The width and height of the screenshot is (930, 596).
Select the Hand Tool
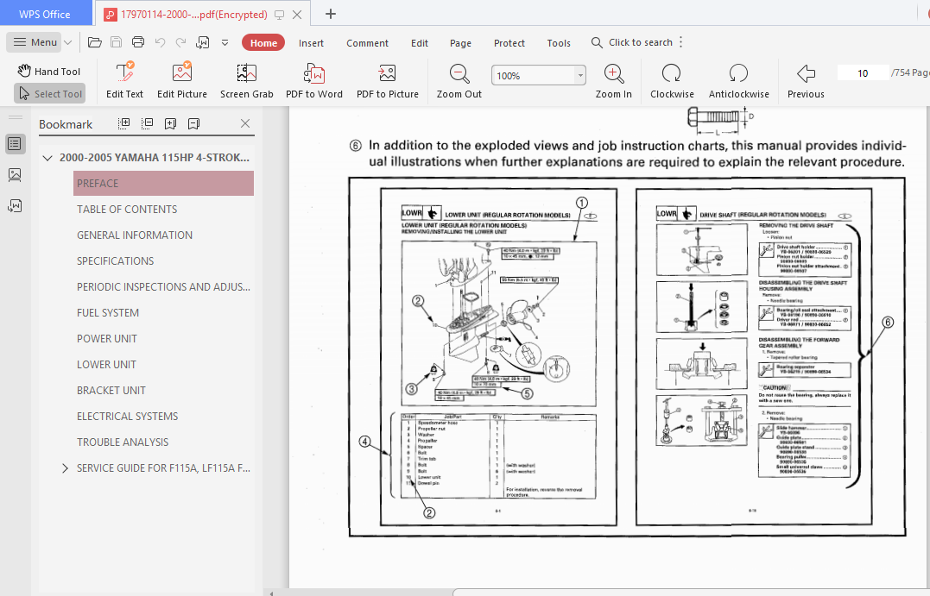(49, 71)
